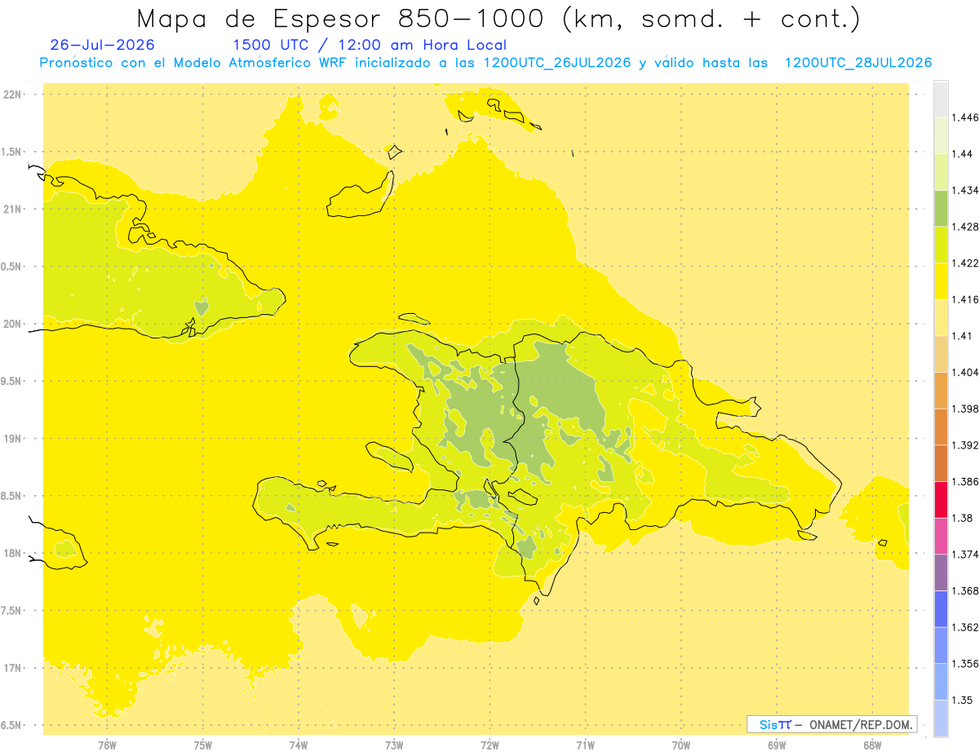Click the legend value 1.416
The height and width of the screenshot is (756, 979).
click(967, 299)
